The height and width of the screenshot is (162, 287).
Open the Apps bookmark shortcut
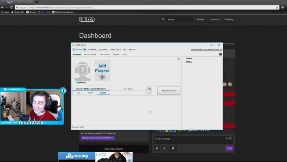click(x=5, y=12)
